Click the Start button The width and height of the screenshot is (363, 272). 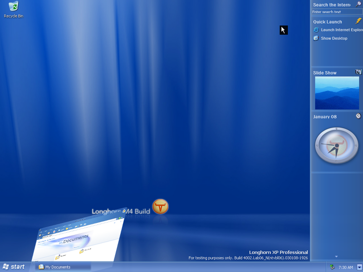click(14, 267)
